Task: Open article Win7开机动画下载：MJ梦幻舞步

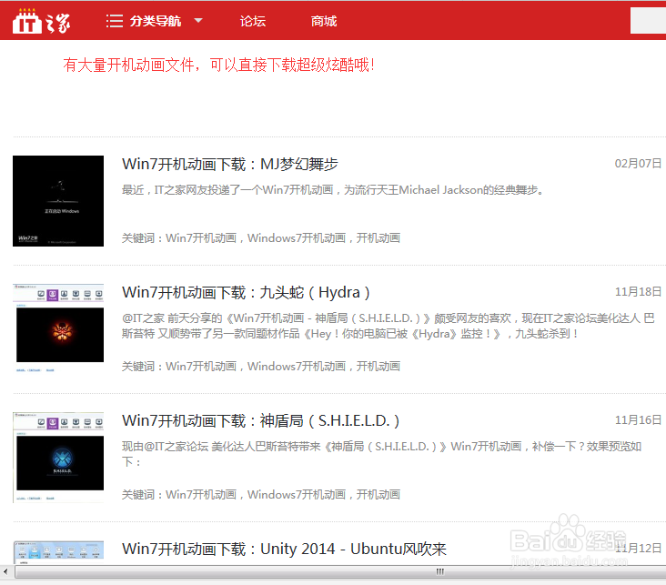Action: [x=230, y=164]
